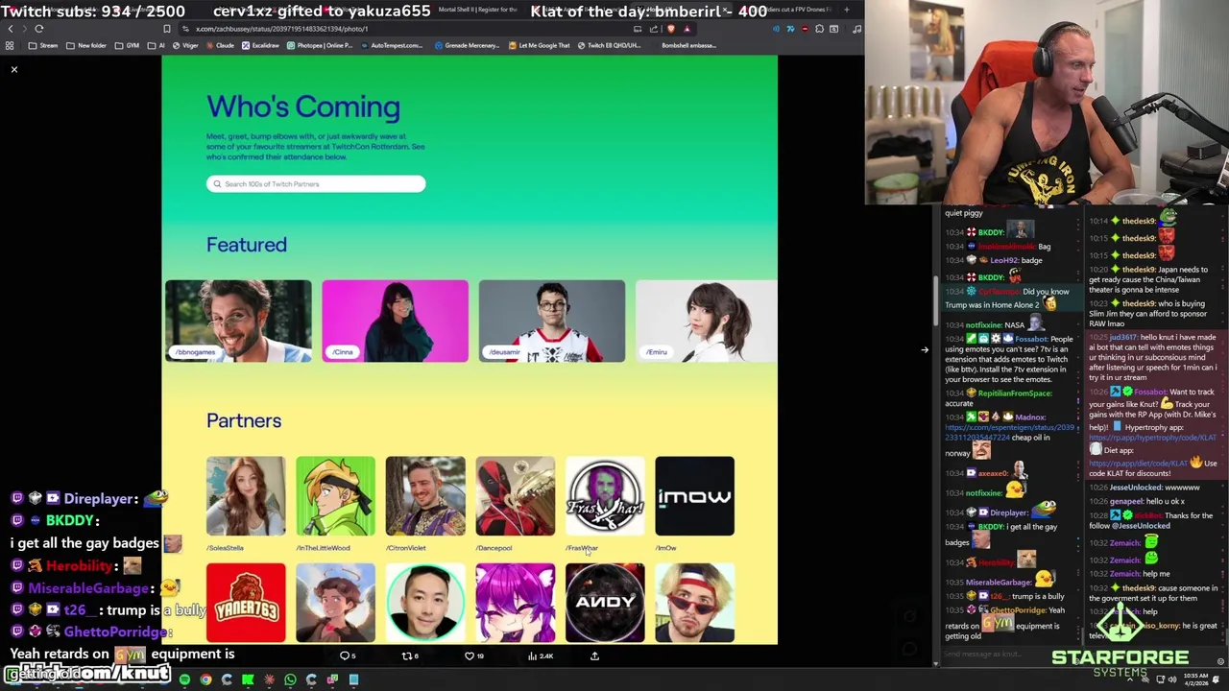Open the featured deusamir card
Viewport: 1229px width, 691px height.
point(552,321)
